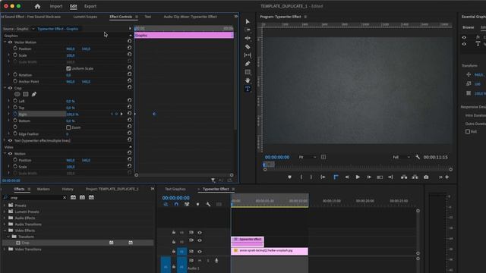Expand the Text (typewriter effect) layer
This screenshot has width=486, height=273.
click(5, 140)
